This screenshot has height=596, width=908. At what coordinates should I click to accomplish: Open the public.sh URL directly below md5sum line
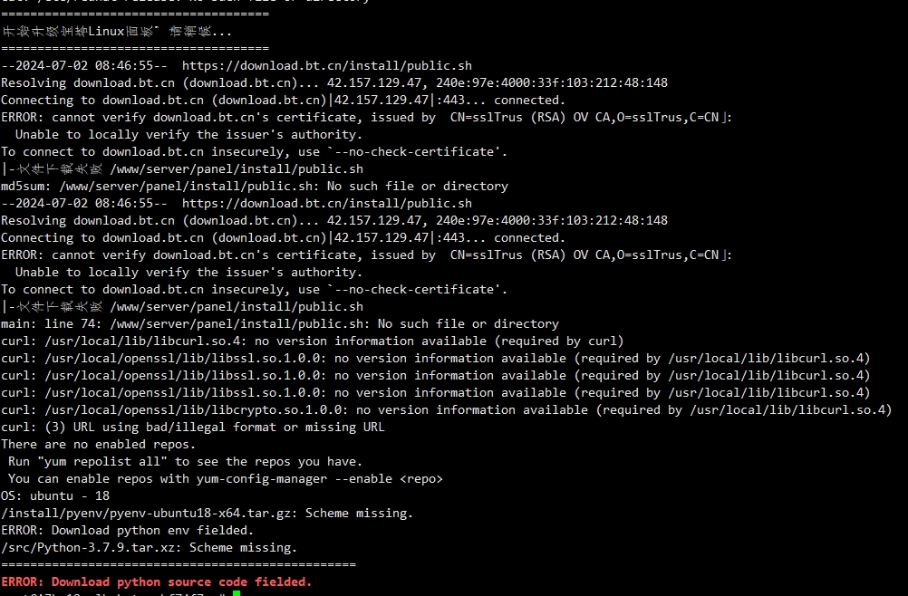point(327,203)
